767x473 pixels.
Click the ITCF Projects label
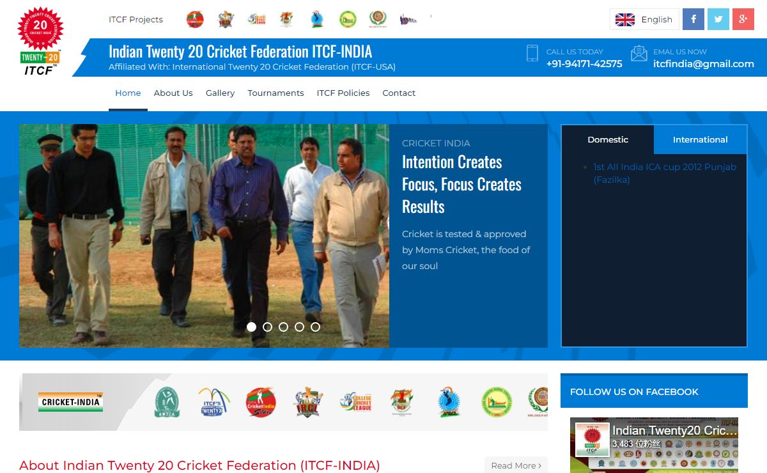136,19
